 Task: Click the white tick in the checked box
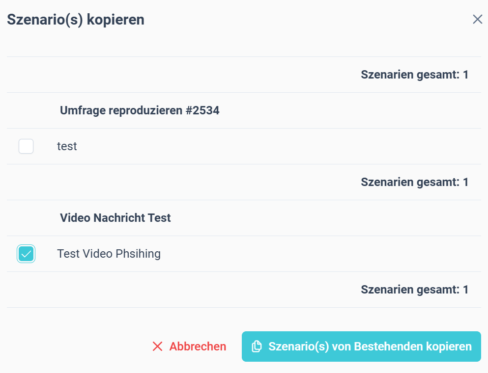[26, 254]
